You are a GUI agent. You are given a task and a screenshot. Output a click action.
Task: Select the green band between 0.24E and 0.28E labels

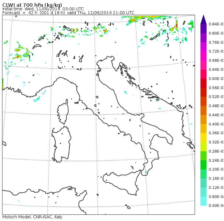pos(203,156)
